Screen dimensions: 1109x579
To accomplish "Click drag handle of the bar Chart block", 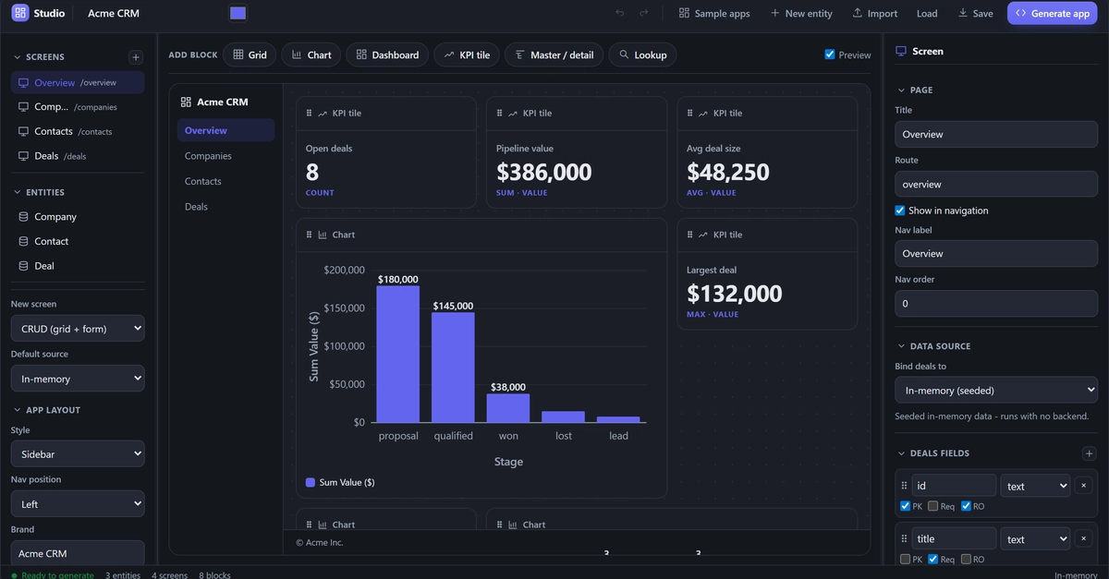I will coord(310,235).
